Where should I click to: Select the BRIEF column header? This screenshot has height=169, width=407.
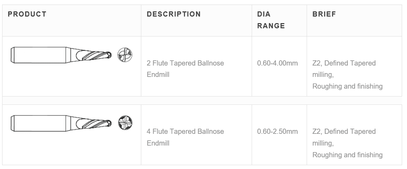pos(324,14)
